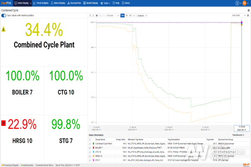Click the chart zoom magnifier icon
This screenshot has width=251, height=167.
[90, 15]
